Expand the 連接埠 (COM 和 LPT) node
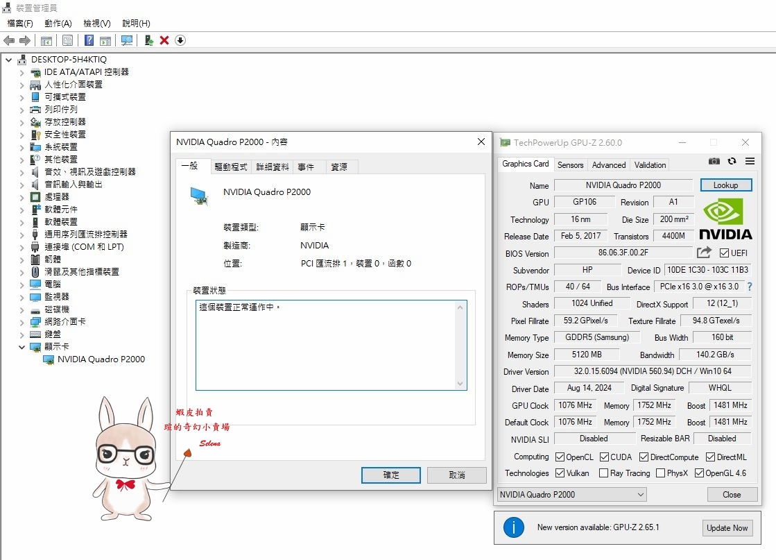776x560 pixels. coord(21,247)
